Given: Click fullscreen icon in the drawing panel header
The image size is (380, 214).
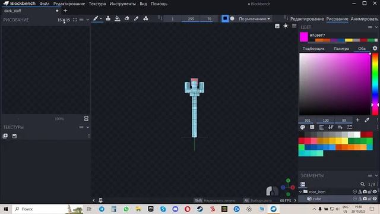Looking at the screenshot, I should tap(75, 20).
